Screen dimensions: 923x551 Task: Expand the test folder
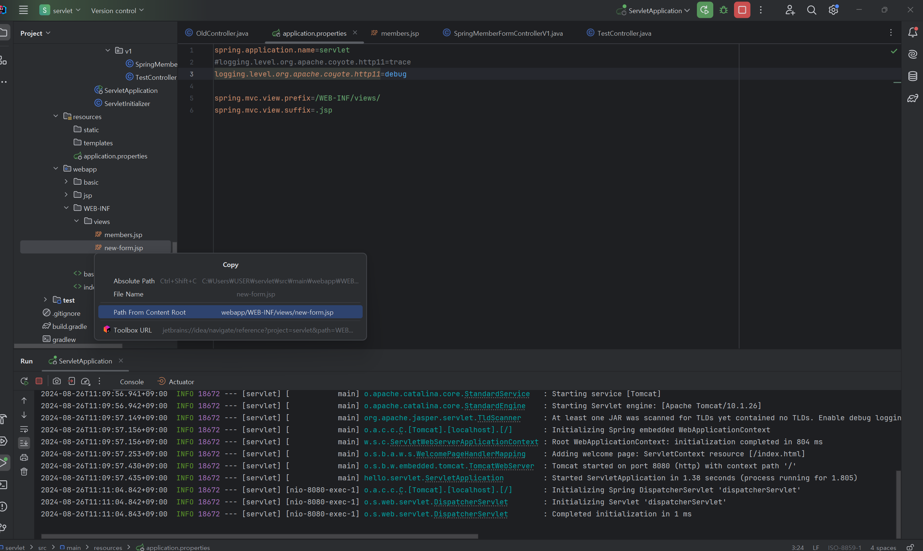[45, 299]
